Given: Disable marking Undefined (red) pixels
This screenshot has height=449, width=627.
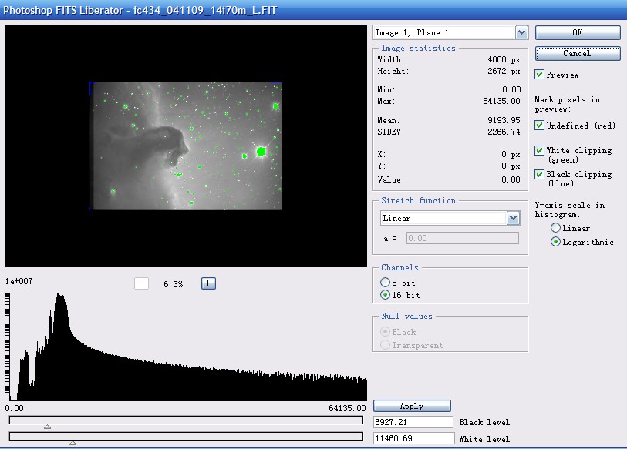Looking at the screenshot, I should [x=539, y=126].
